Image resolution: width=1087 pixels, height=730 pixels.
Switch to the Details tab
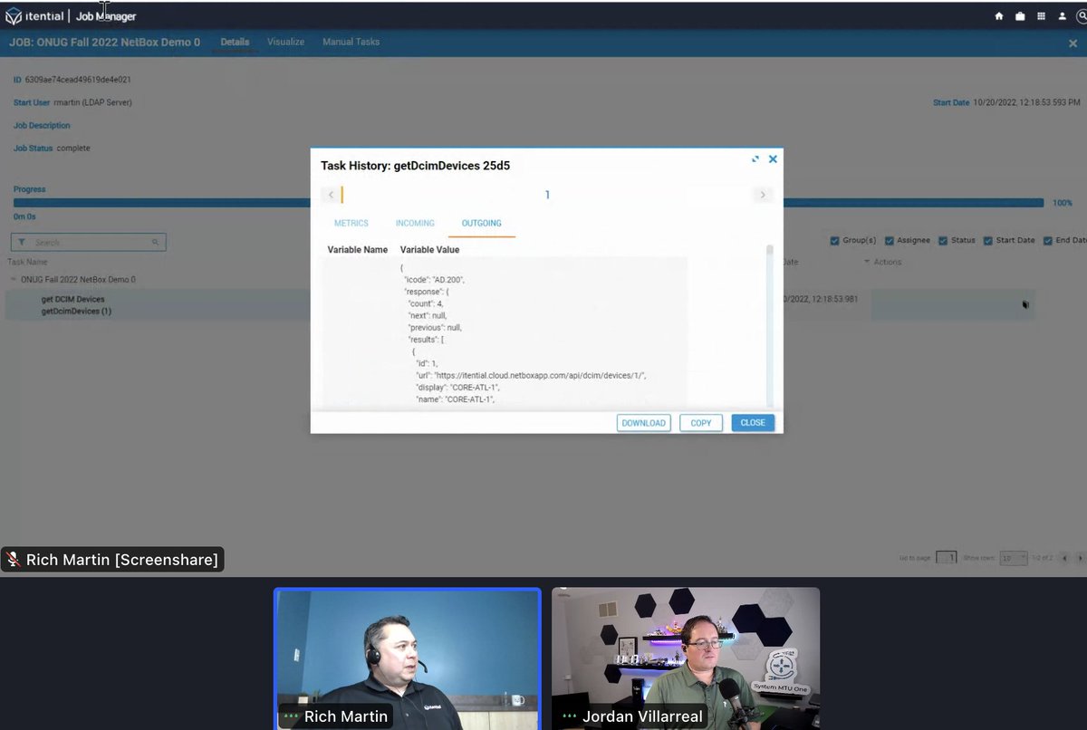coord(235,43)
